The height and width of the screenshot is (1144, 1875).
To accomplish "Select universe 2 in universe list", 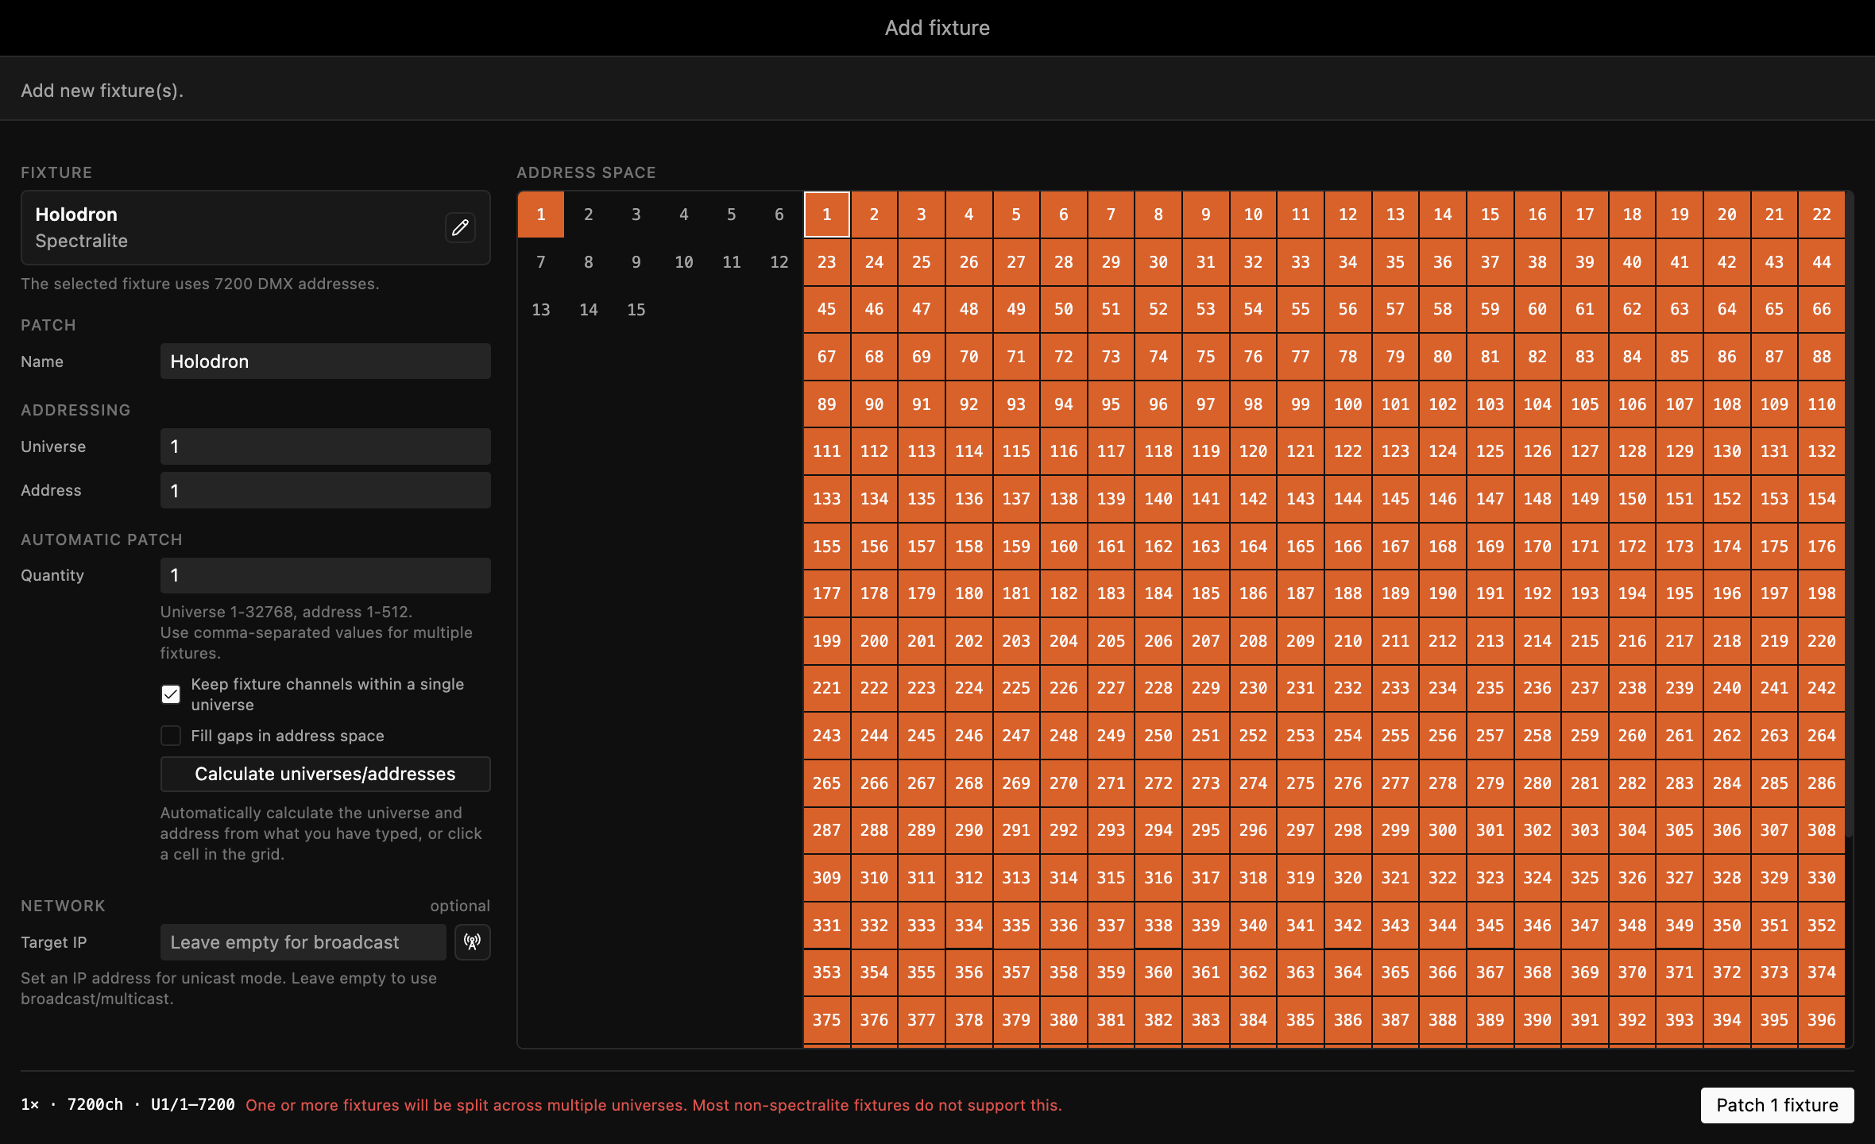I will pos(589,214).
